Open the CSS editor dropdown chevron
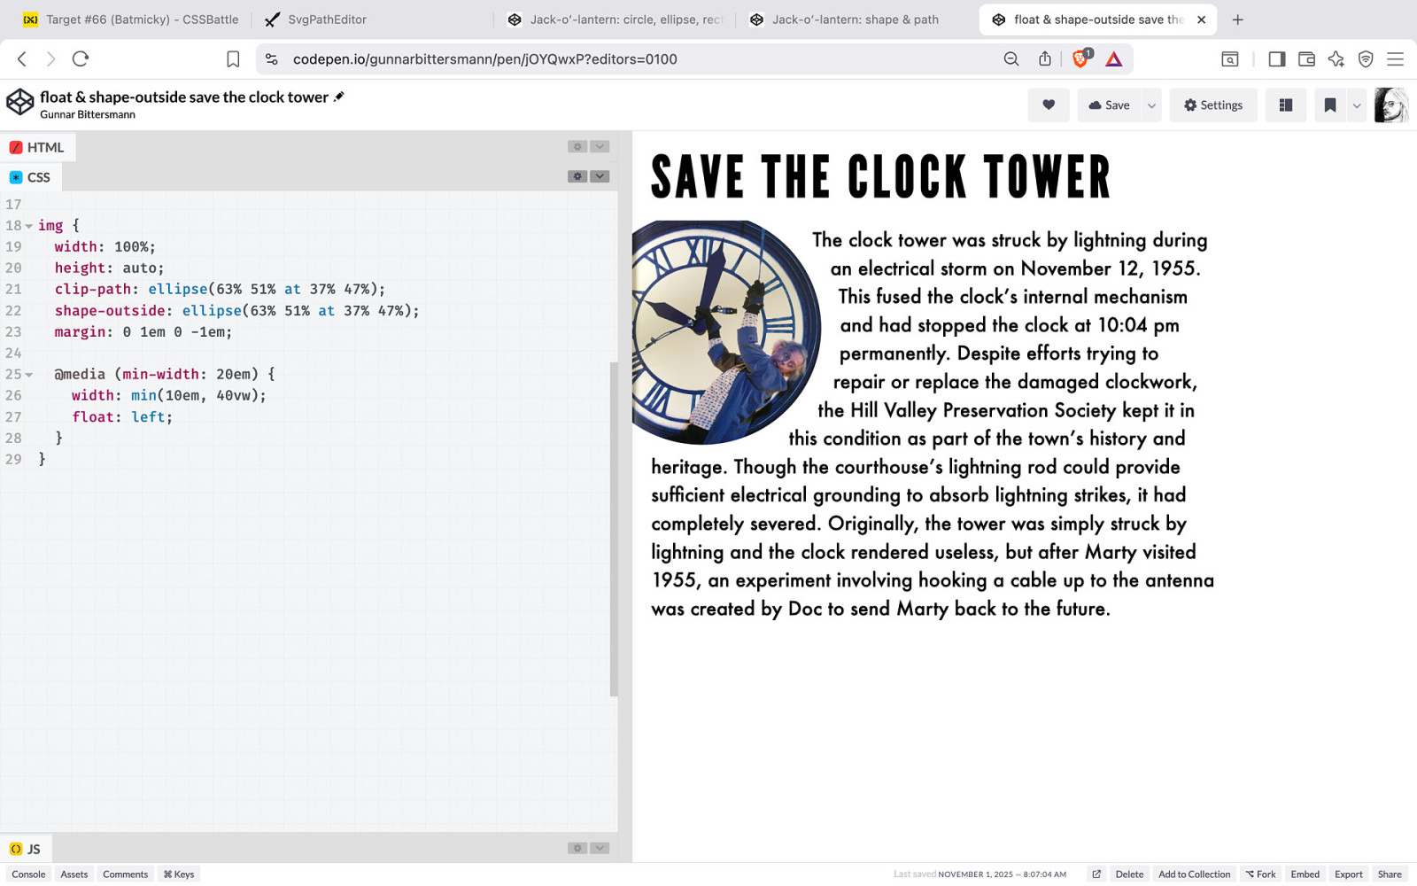Screen dimensions: 1417x886 600,176
